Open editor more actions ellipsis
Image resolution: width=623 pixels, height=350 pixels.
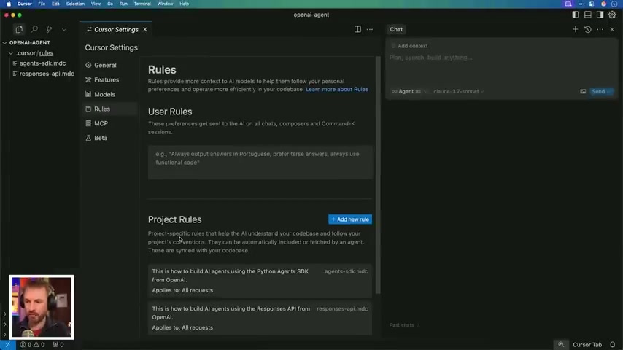click(x=370, y=29)
